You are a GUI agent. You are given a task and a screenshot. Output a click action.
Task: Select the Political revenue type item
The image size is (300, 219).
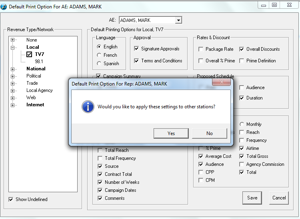coord(34,76)
